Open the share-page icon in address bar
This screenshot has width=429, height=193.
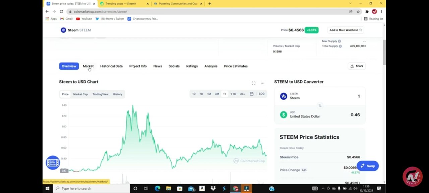(x=351, y=11)
